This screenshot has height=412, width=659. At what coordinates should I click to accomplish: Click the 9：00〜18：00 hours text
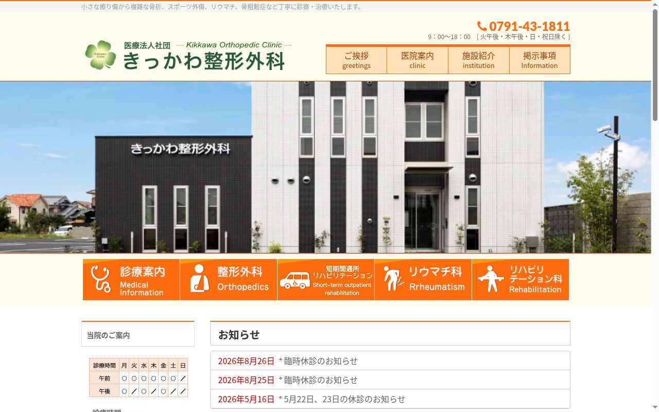point(449,37)
